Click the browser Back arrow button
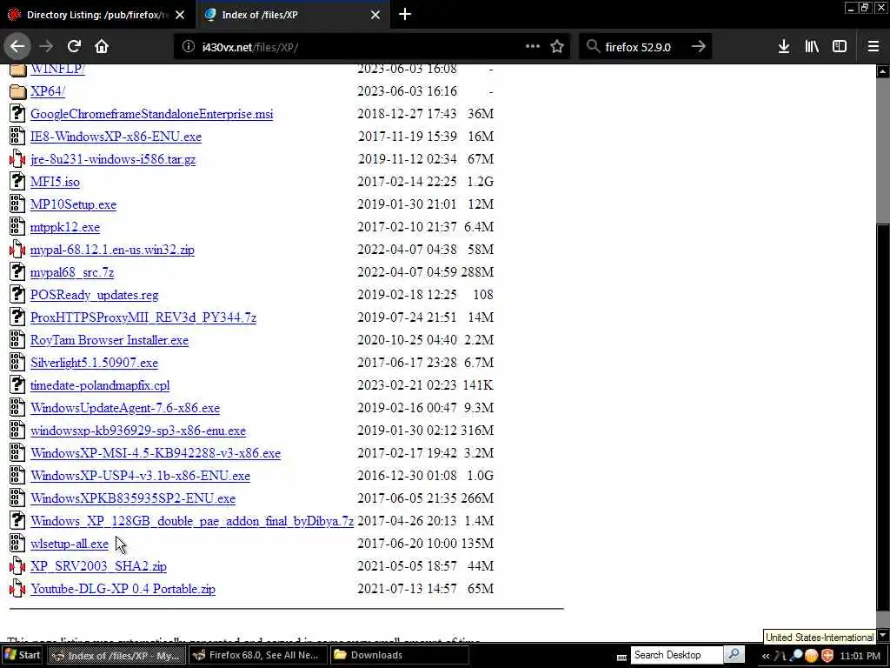The width and height of the screenshot is (890, 668). 17,47
